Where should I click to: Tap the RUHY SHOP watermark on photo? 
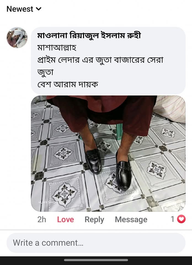click(48, 202)
